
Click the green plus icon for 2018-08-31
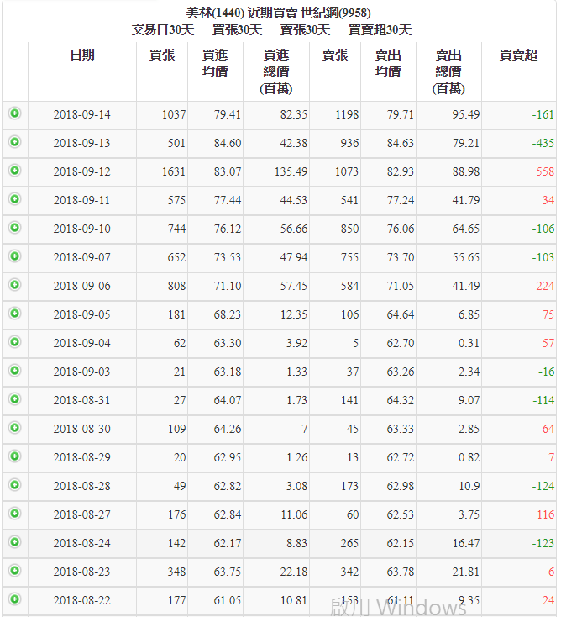tap(14, 399)
